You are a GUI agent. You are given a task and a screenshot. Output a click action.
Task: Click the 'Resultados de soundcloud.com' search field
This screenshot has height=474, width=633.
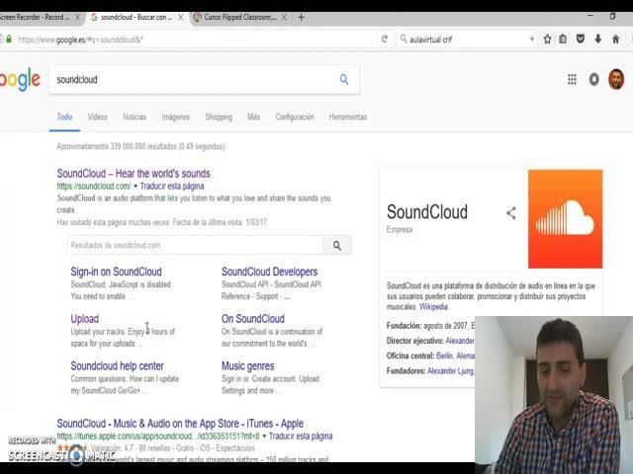click(x=196, y=245)
